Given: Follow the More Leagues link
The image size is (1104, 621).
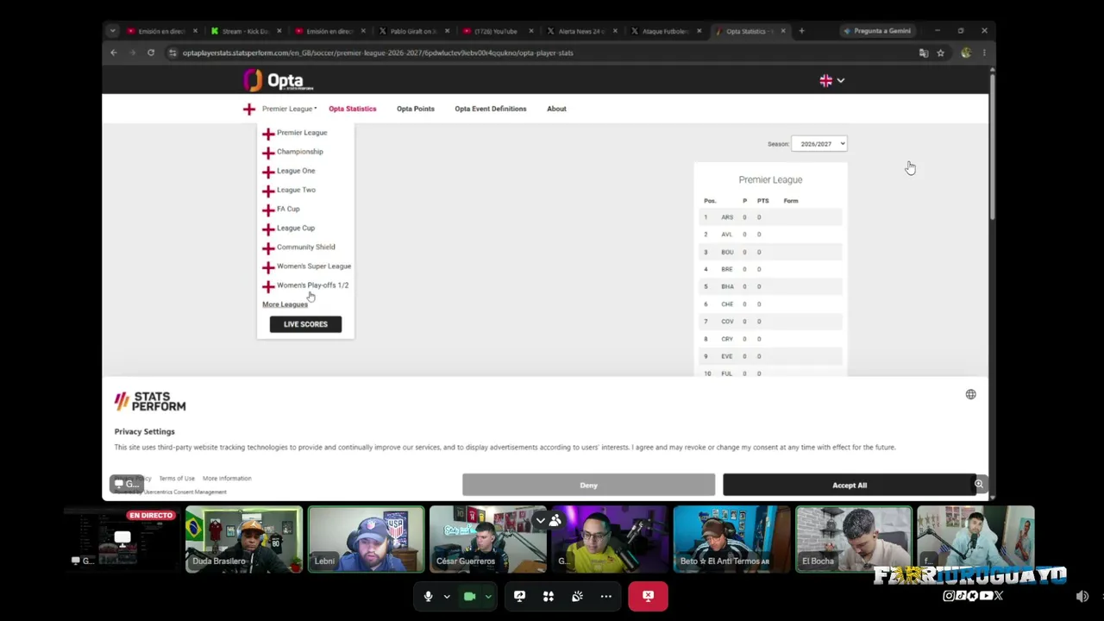Looking at the screenshot, I should point(285,304).
